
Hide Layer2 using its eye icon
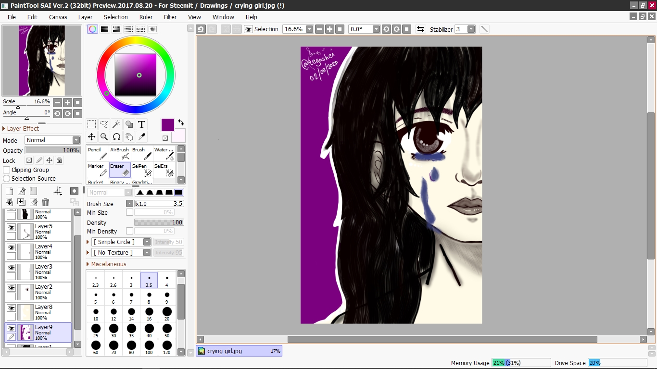[x=11, y=288]
